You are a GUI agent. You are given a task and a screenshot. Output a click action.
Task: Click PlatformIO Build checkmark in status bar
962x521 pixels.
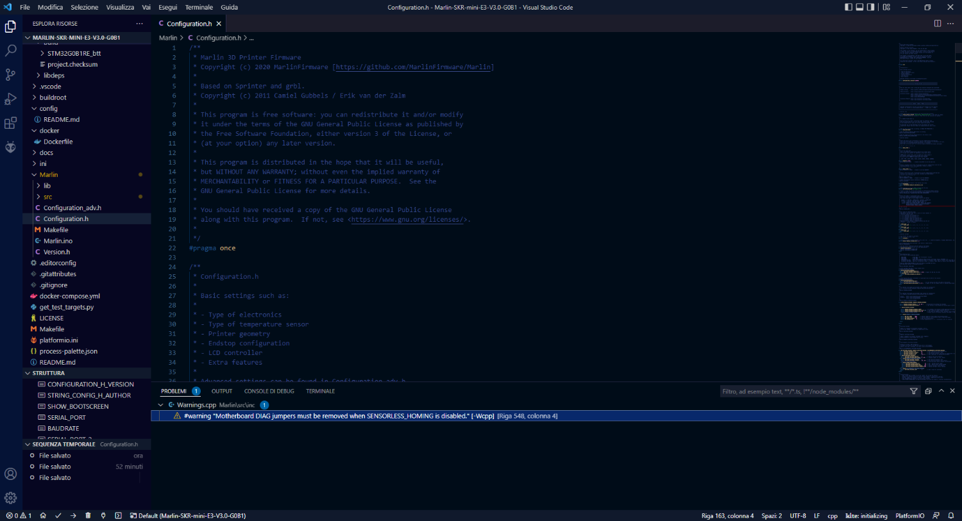coord(58,516)
